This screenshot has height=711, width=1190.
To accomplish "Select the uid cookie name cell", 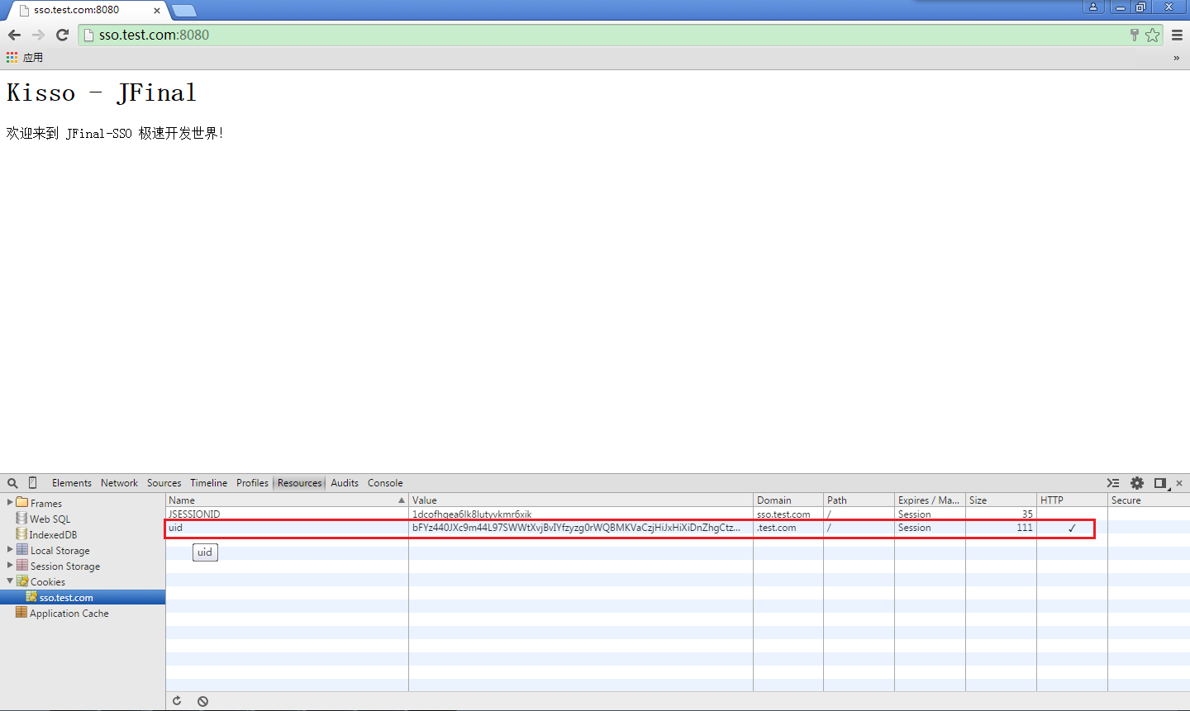I will 287,528.
